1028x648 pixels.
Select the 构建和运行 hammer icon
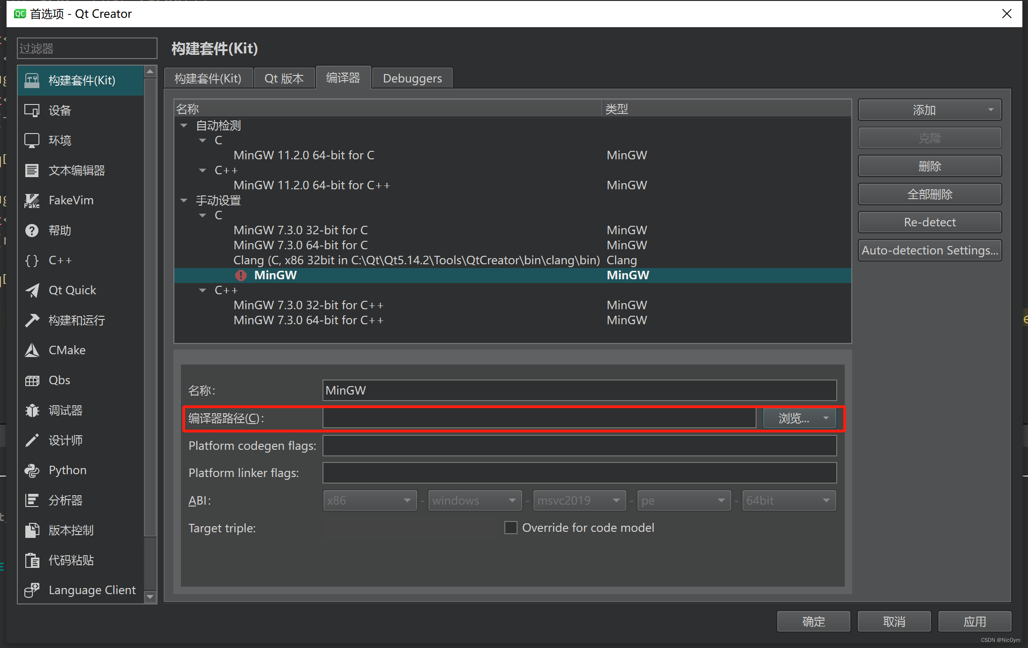point(32,320)
